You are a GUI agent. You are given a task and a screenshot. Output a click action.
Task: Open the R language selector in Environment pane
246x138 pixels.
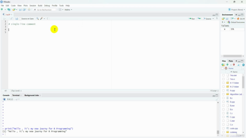[223, 22]
